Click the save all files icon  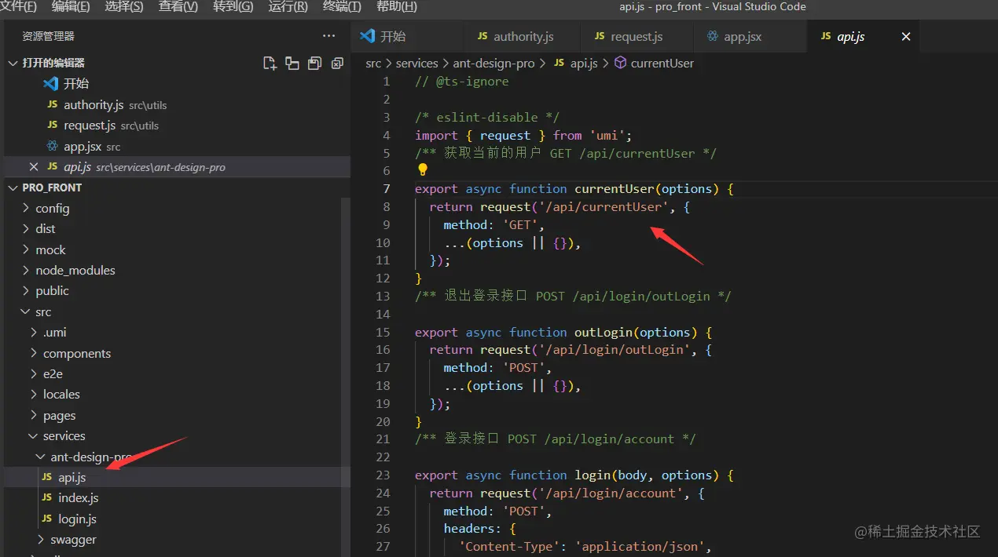point(315,63)
